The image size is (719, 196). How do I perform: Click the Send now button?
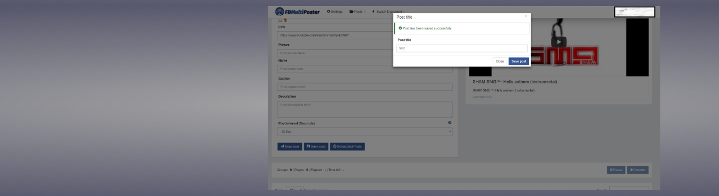(290, 146)
